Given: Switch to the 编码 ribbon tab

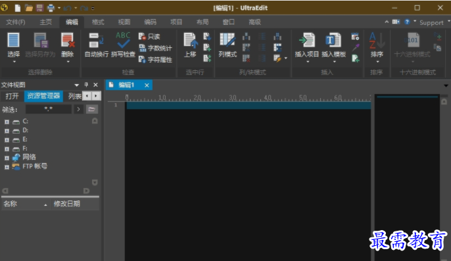Looking at the screenshot, I should (x=150, y=22).
